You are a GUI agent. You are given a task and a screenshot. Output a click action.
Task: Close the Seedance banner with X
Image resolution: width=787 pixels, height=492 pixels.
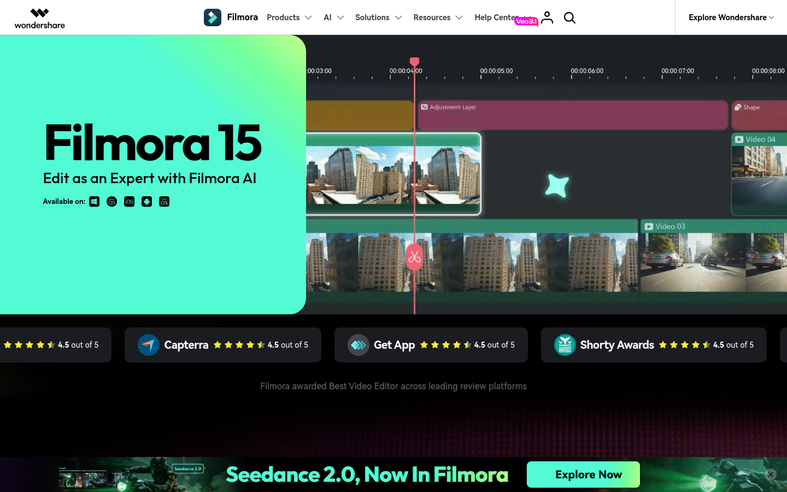click(x=771, y=475)
